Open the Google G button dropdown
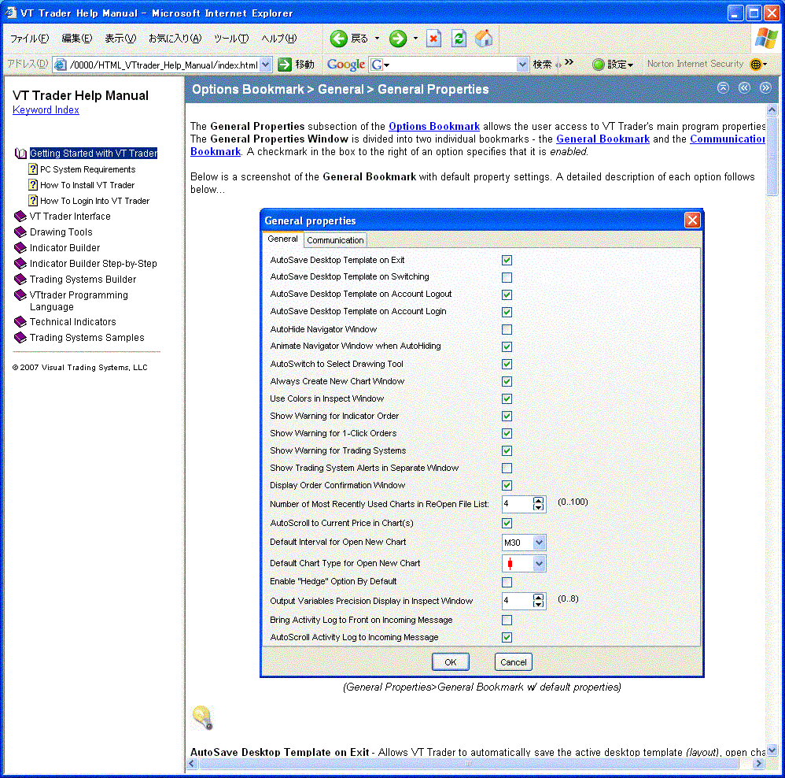 tap(386, 65)
